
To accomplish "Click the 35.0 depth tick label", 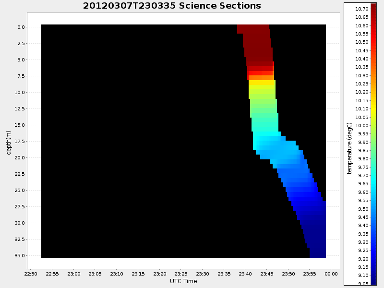I will click(x=20, y=256).
